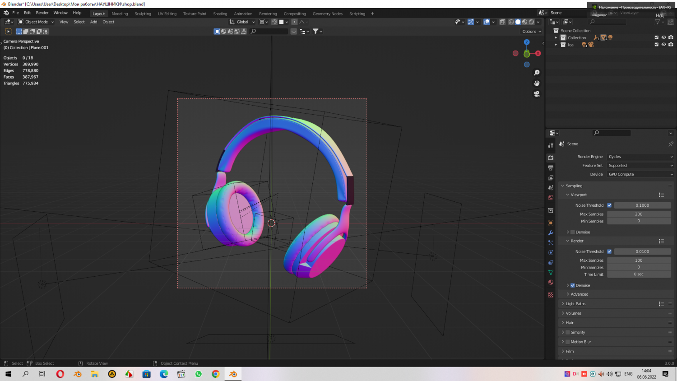The width and height of the screenshot is (677, 381).
Task: Disable Denoise for the final render
Action: 573,285
